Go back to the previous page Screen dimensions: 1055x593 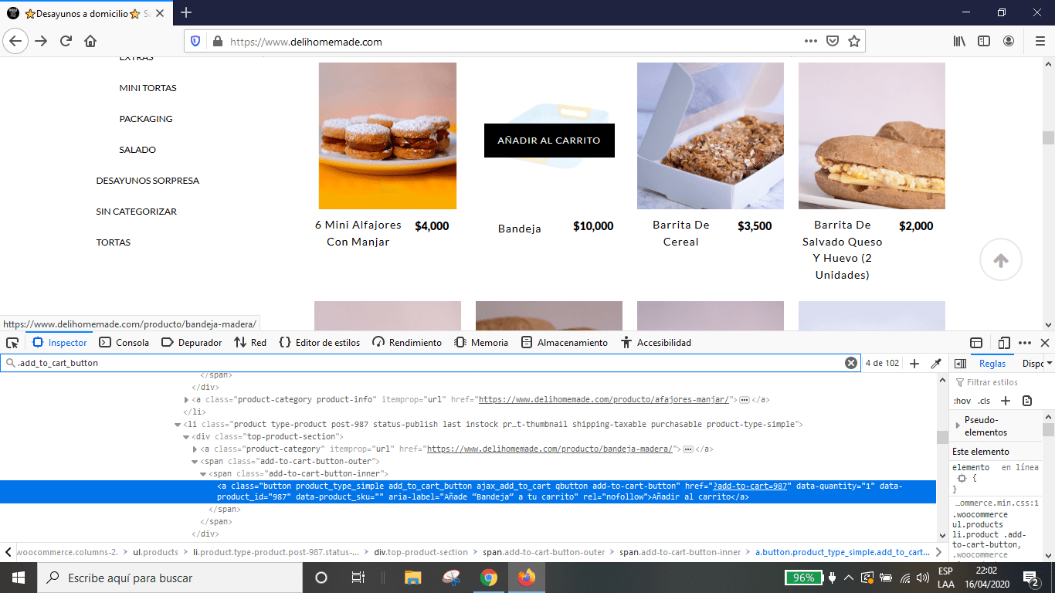click(15, 41)
